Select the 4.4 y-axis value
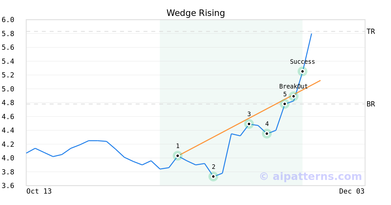391x205 pixels. coord(8,130)
